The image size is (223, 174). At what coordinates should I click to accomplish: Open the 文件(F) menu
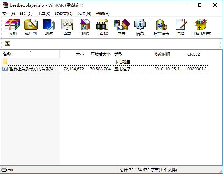[9, 14]
